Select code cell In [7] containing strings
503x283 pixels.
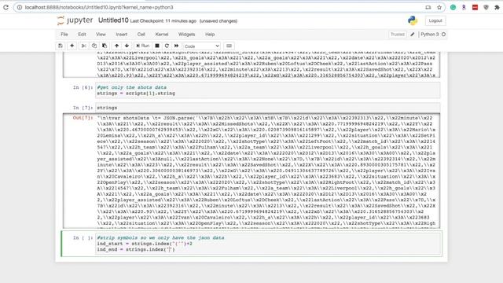(268, 108)
